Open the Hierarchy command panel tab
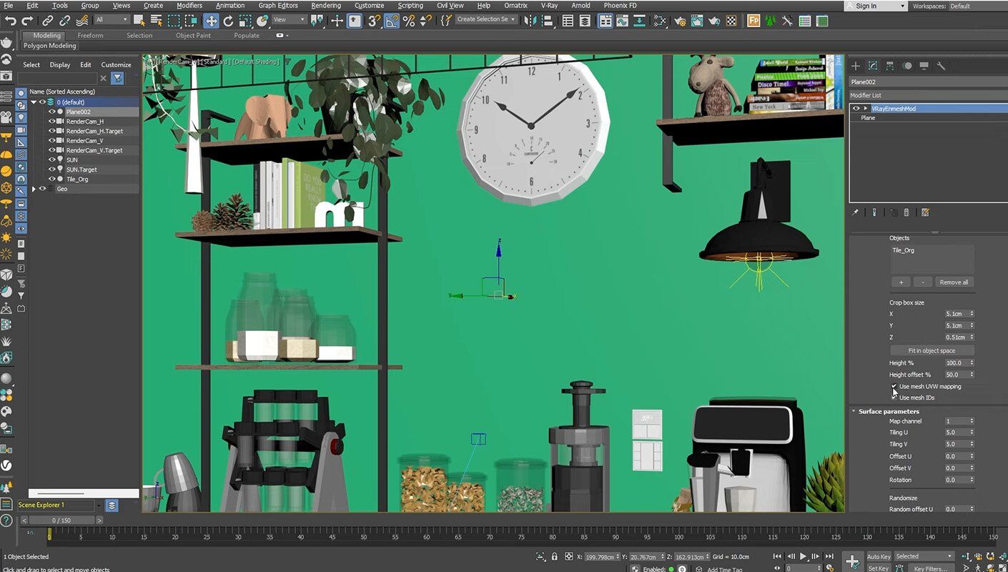The width and height of the screenshot is (1008, 572). (890, 66)
